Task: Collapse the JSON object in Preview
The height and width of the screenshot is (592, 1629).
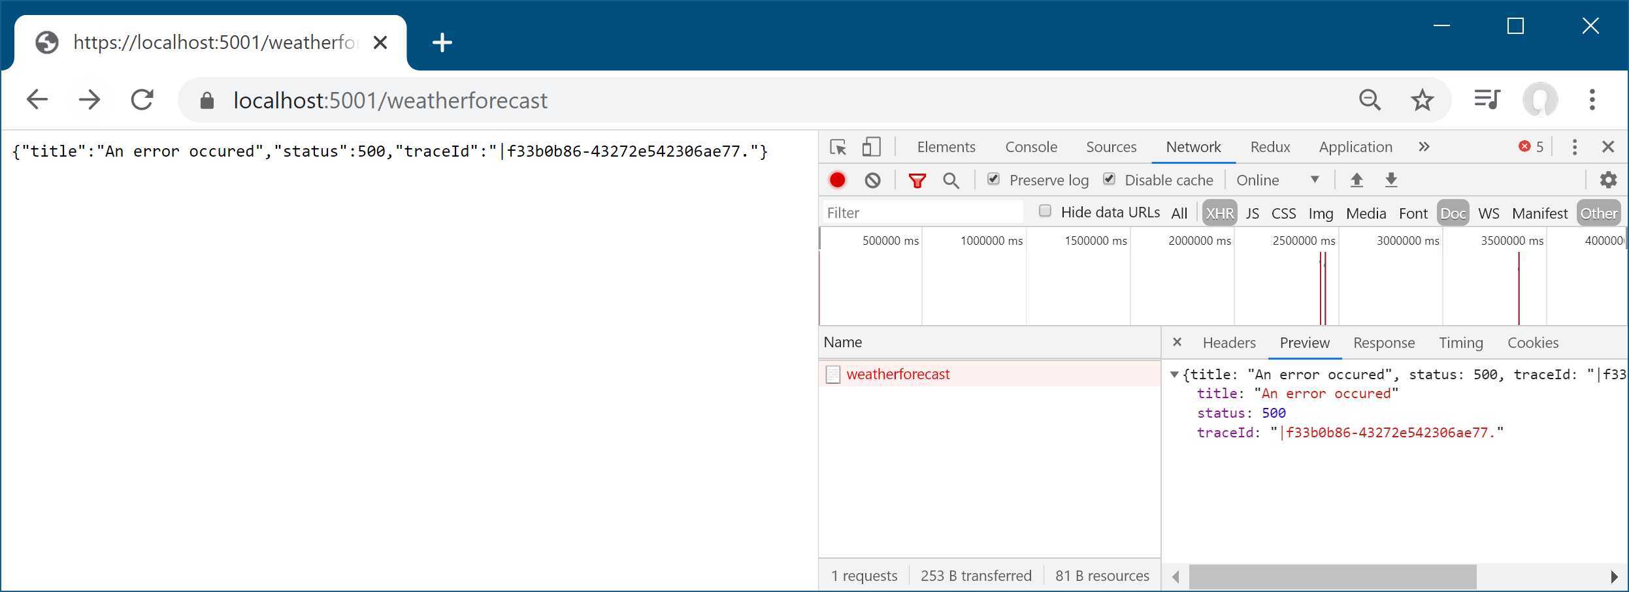Action: (x=1174, y=375)
